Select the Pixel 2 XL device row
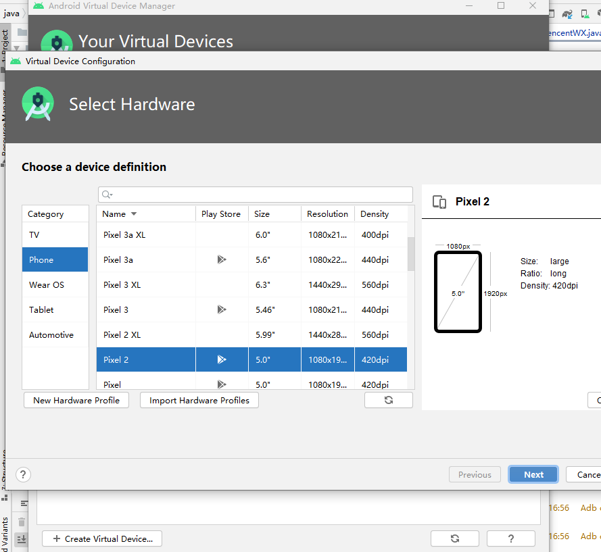The width and height of the screenshot is (601, 552). pos(251,335)
